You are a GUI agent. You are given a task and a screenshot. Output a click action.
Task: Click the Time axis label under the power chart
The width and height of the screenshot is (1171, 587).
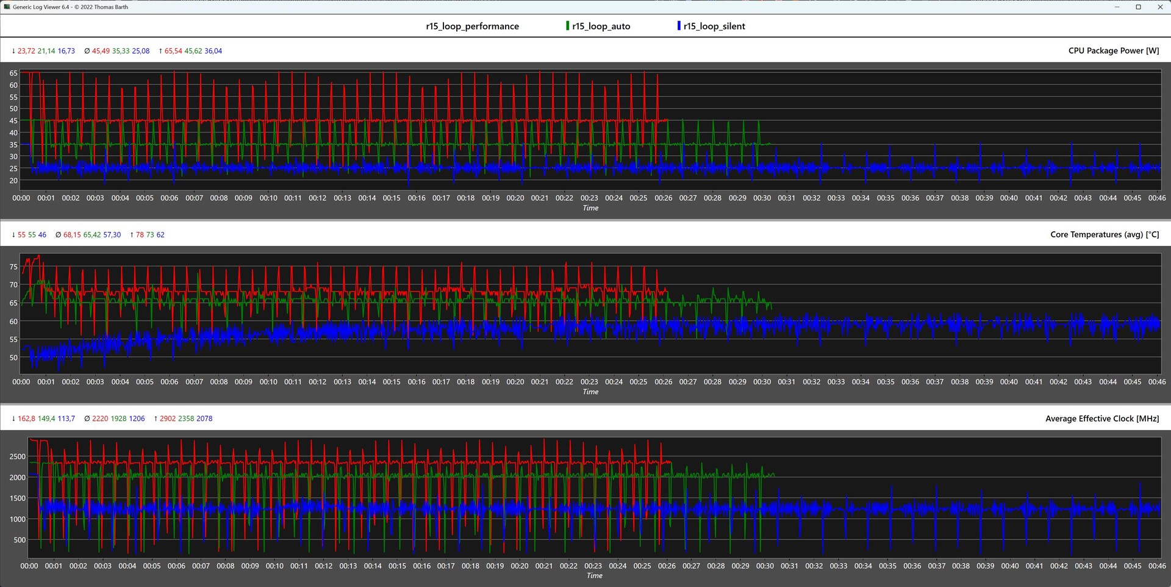pyautogui.click(x=590, y=208)
